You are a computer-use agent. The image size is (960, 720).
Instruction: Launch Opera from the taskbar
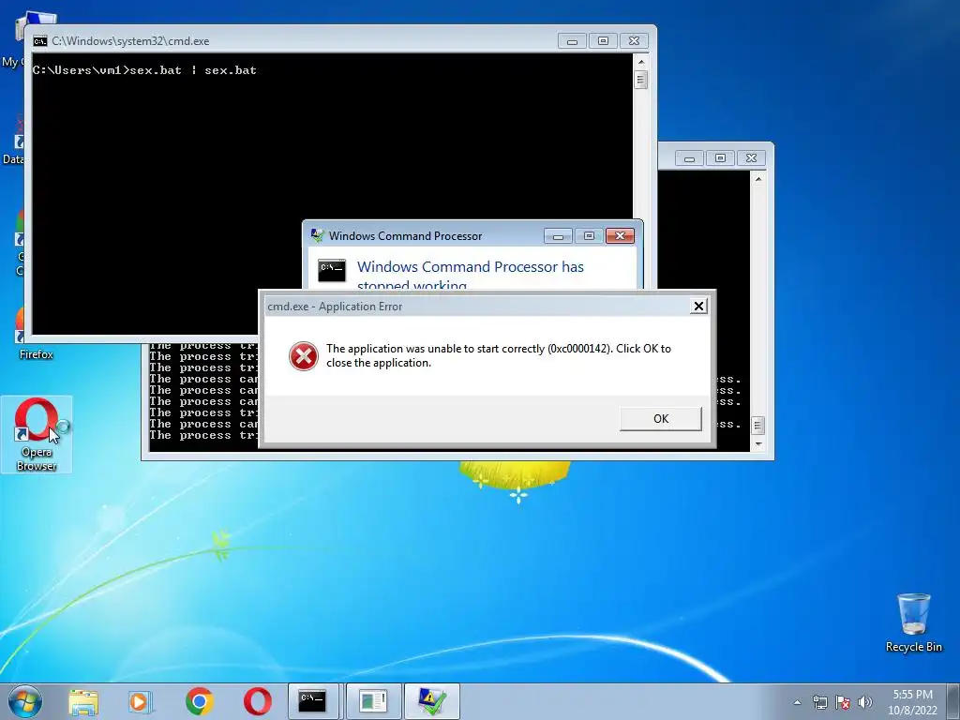[258, 701]
